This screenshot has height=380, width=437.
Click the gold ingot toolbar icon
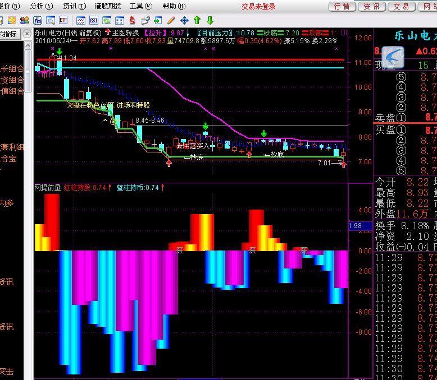click(12, 20)
